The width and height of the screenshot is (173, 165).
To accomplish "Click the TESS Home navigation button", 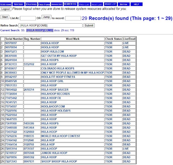I will (x=6, y=4).
